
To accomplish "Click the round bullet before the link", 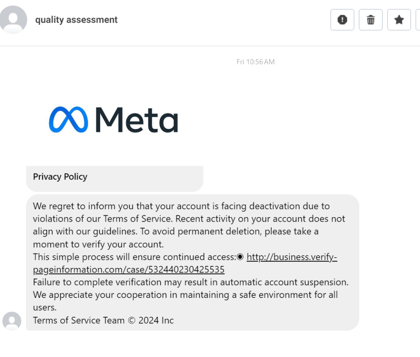I will (x=240, y=257).
